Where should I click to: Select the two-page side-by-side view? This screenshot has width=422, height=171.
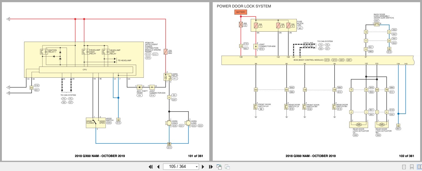click(x=419, y=167)
